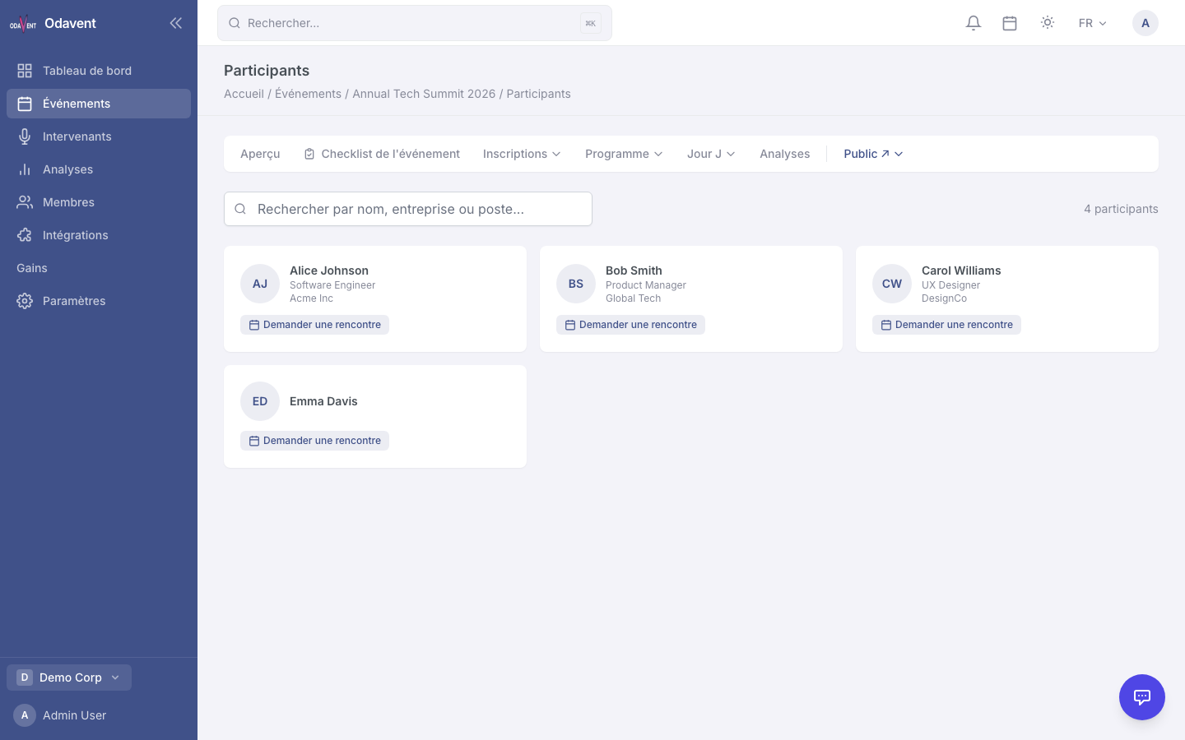Go to Accueil in the breadcrumb

click(x=244, y=94)
